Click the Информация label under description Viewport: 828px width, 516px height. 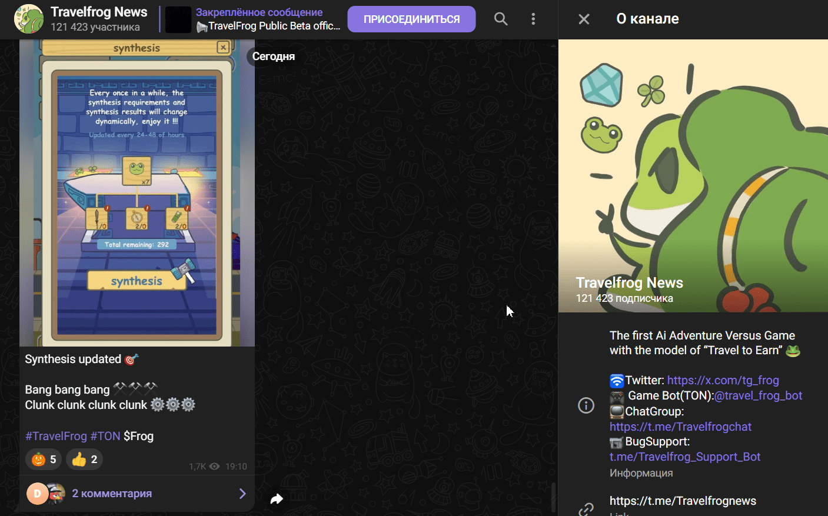tap(641, 473)
